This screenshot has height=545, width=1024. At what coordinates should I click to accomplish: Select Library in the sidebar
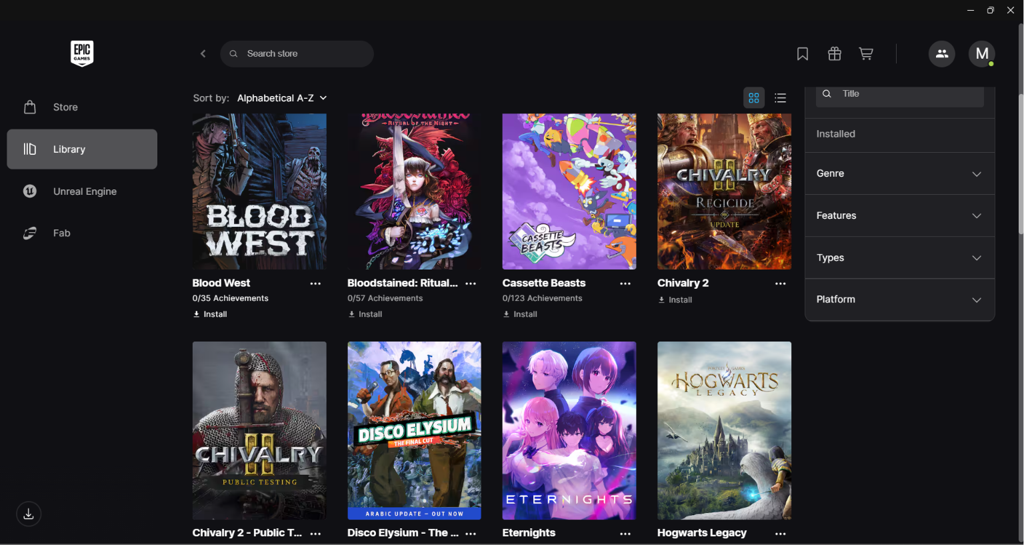[x=82, y=149]
